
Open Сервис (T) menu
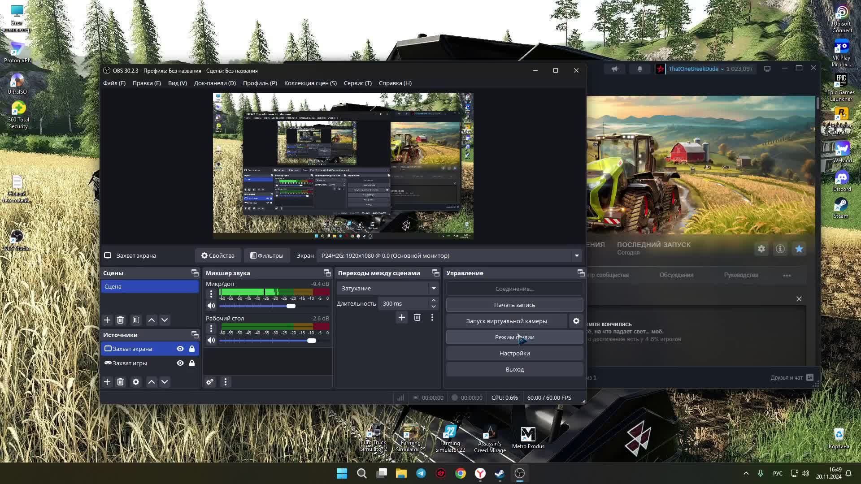358,83
